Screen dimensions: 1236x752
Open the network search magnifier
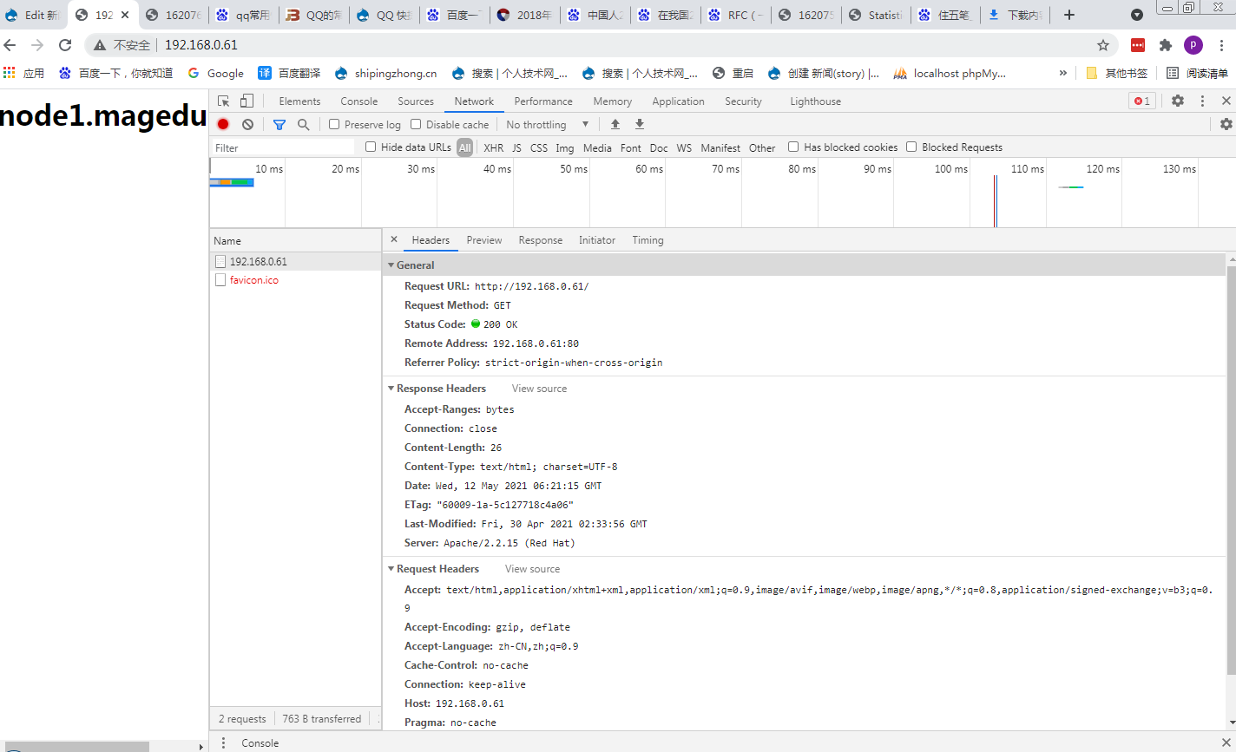click(x=303, y=125)
